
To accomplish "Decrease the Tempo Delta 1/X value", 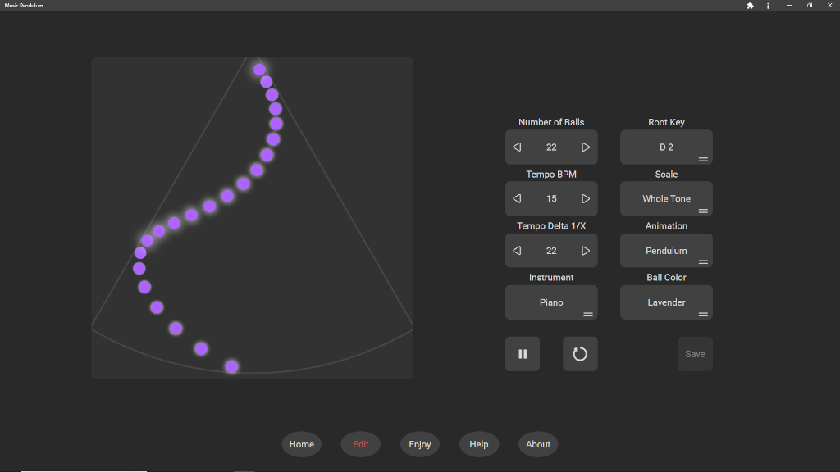I will coord(517,251).
